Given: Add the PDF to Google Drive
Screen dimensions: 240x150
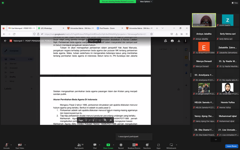Looking at the screenshot, I should [x=165, y=41].
